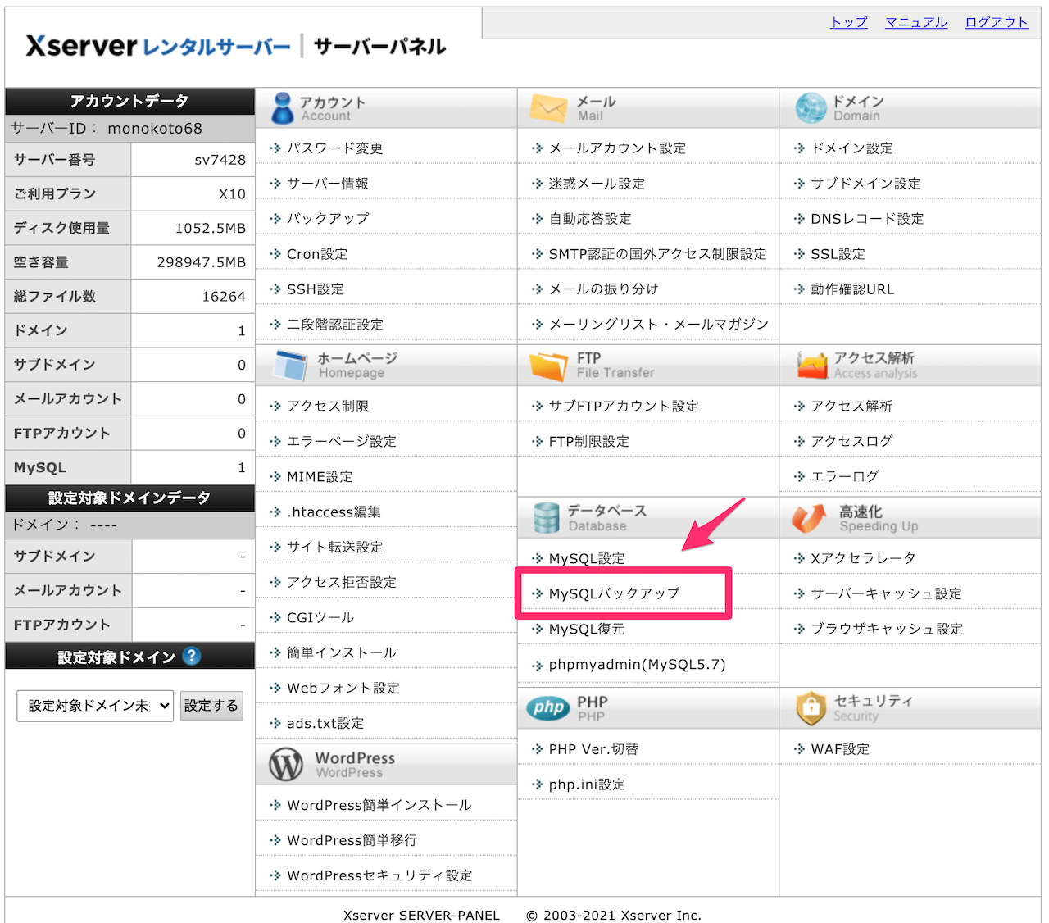Image resolution: width=1049 pixels, height=923 pixels.
Task: Open SSH設定
Action: (316, 289)
